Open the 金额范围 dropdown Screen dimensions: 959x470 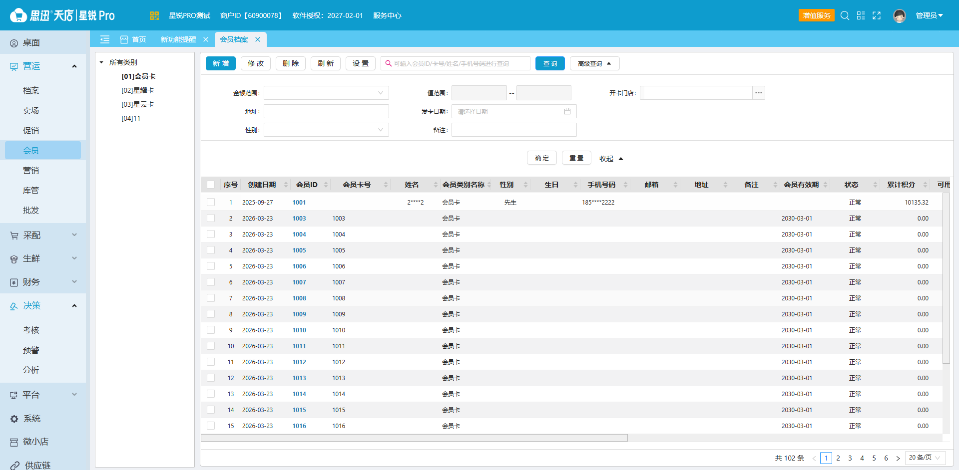(x=326, y=93)
